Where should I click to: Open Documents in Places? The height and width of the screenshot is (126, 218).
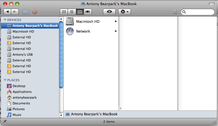pos(30,103)
